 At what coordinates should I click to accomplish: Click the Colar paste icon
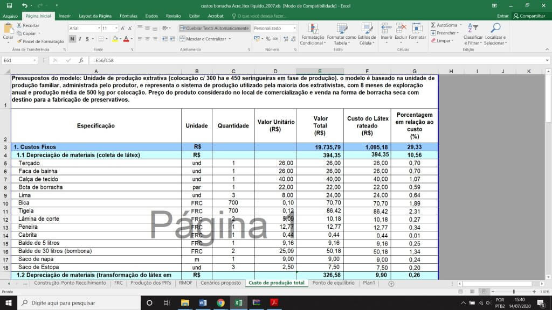pyautogui.click(x=8, y=30)
